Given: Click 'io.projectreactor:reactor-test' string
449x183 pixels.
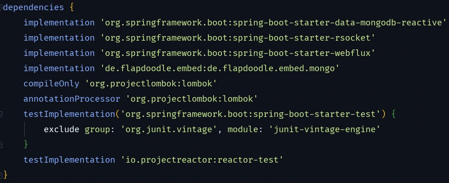Looking at the screenshot, I should (x=202, y=160).
